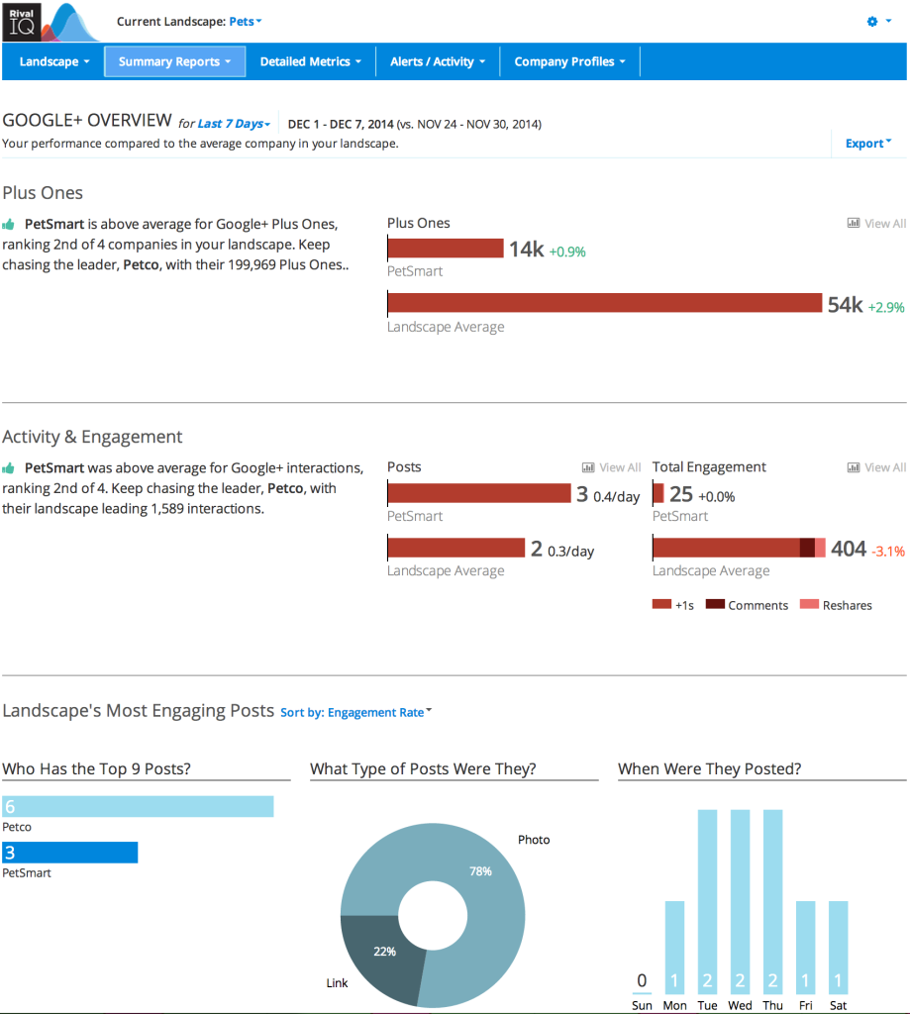Screen dimensions: 910x1014
Task: Open the Alerts / Activity menu
Action: pyautogui.click(x=438, y=61)
